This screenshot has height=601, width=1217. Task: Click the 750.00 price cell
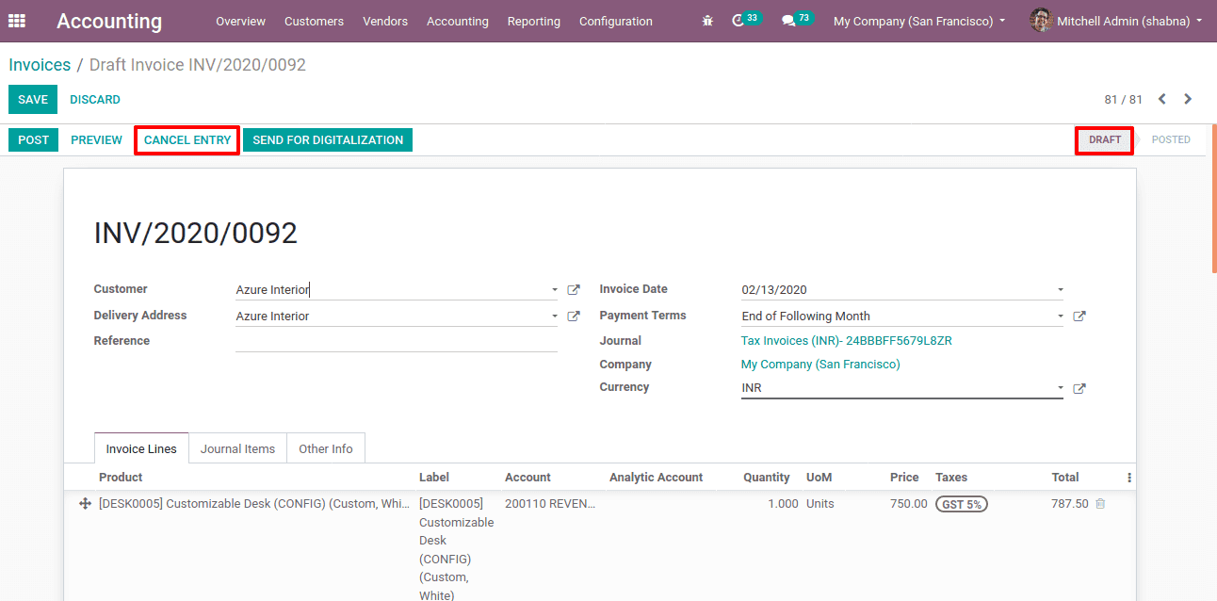(x=908, y=504)
